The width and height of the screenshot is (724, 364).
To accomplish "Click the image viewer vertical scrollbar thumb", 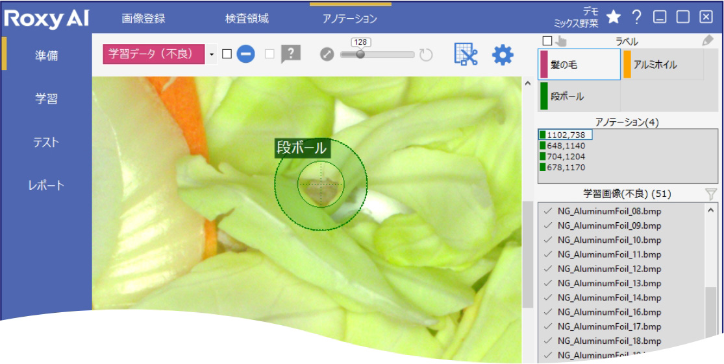I will (x=528, y=255).
